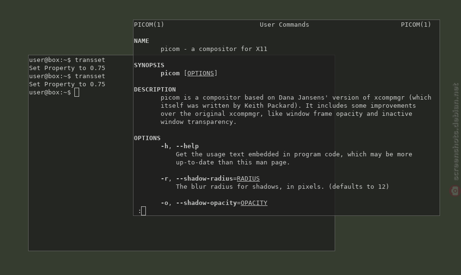Click the second transset command line

click(x=67, y=76)
